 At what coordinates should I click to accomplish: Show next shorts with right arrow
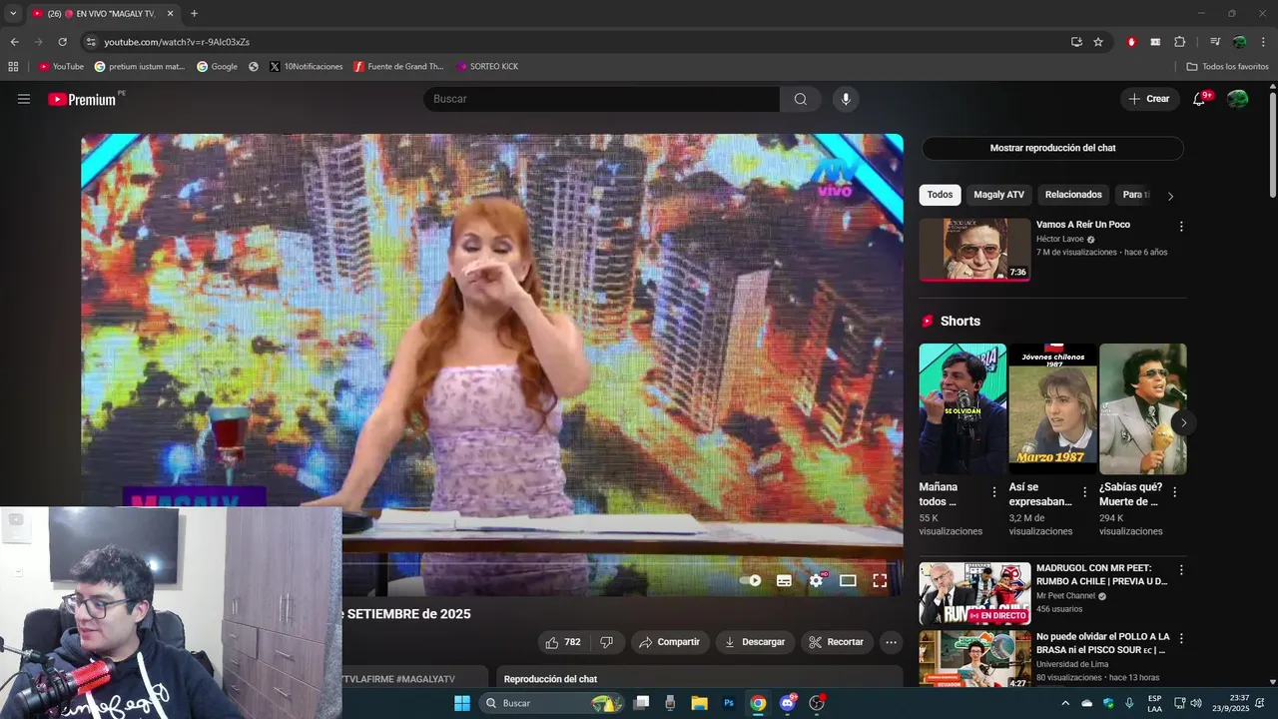point(1183,423)
